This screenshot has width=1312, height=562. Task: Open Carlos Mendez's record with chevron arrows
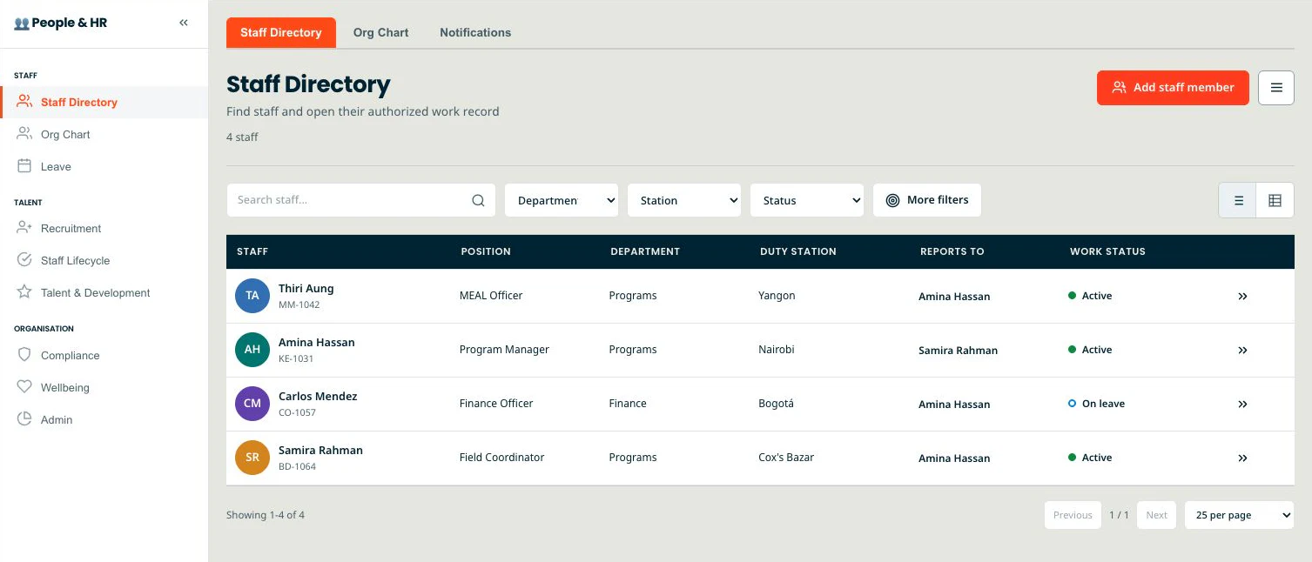(x=1242, y=404)
